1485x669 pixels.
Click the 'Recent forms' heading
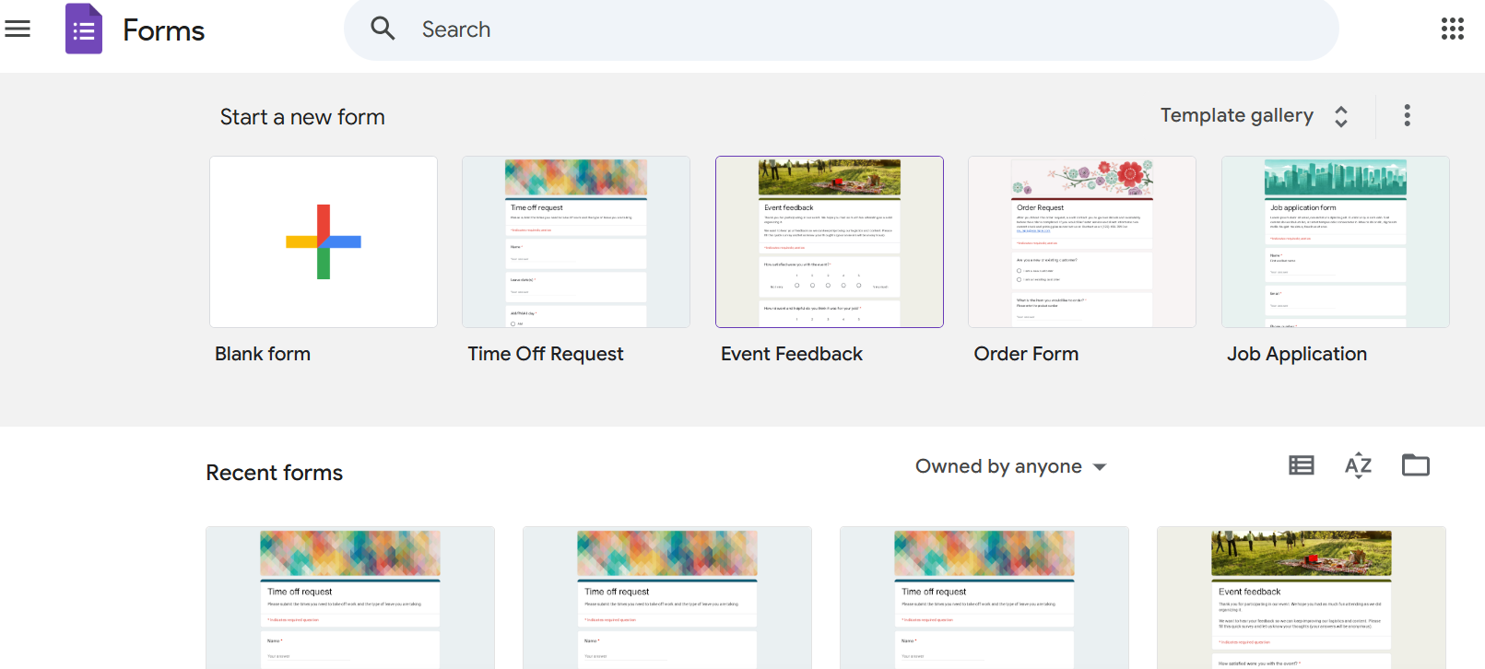click(x=275, y=473)
